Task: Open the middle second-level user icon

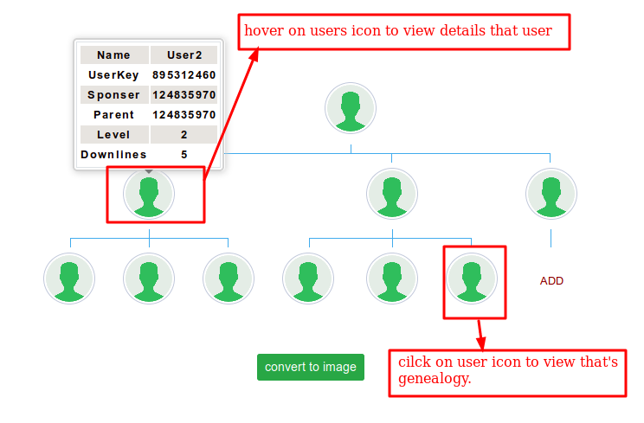Action: click(392, 194)
